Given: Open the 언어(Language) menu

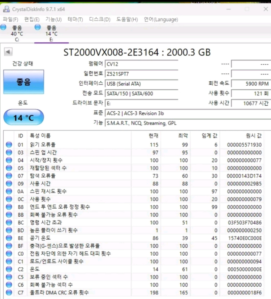Looking at the screenshot, I should coord(161,20).
